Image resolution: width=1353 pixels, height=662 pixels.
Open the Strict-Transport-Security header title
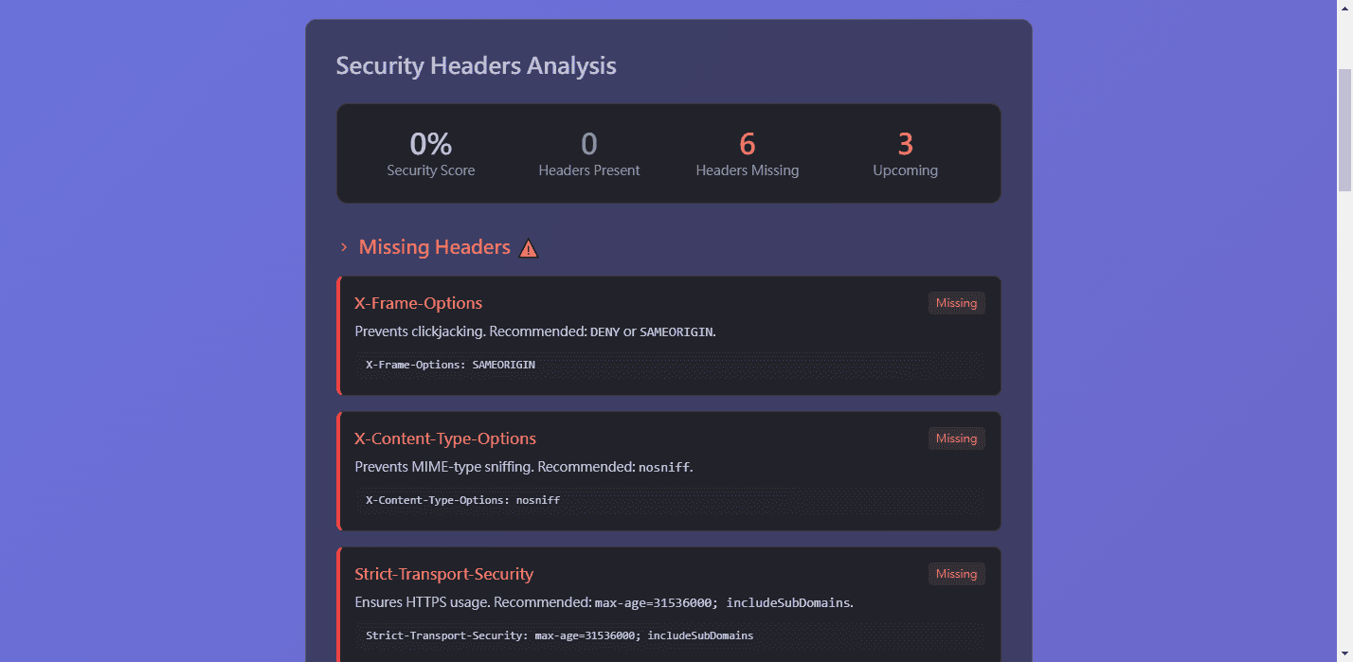(x=443, y=574)
